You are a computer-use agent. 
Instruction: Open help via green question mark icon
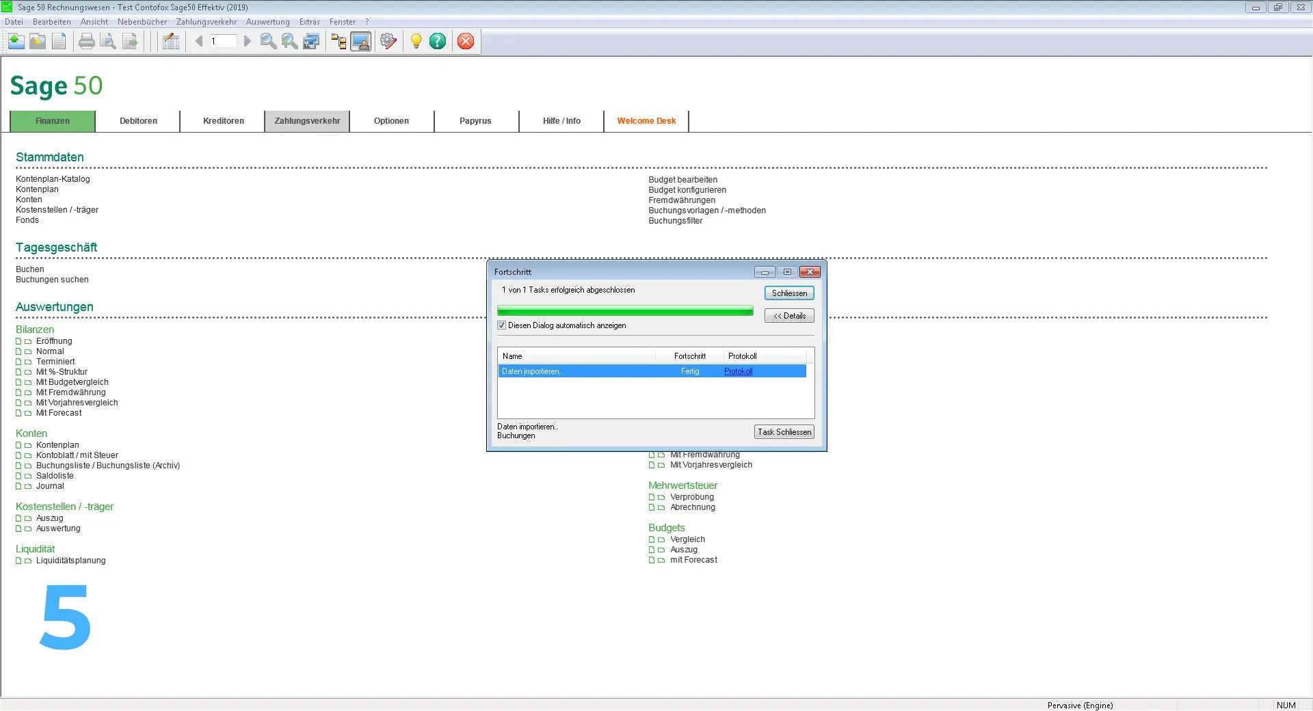pyautogui.click(x=438, y=42)
